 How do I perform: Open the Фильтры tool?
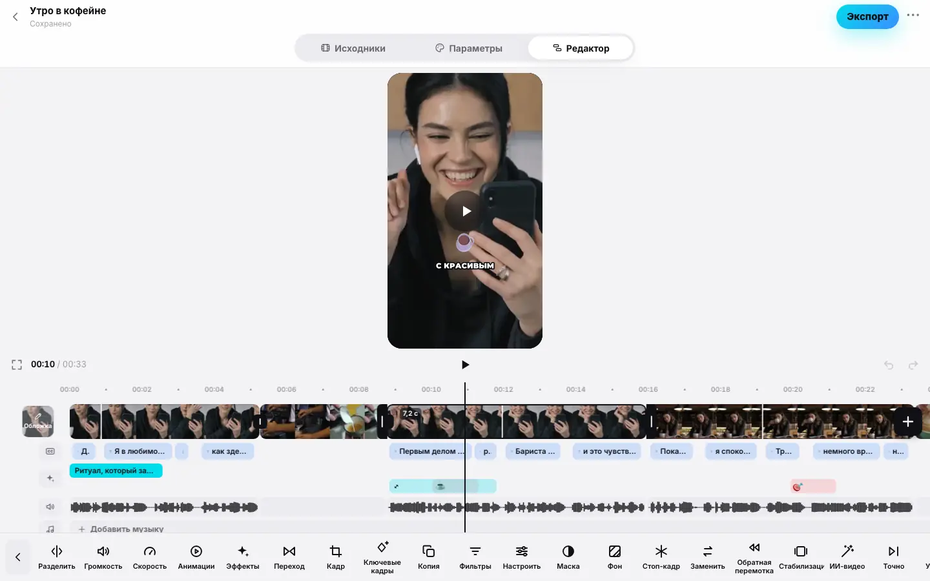click(x=475, y=557)
